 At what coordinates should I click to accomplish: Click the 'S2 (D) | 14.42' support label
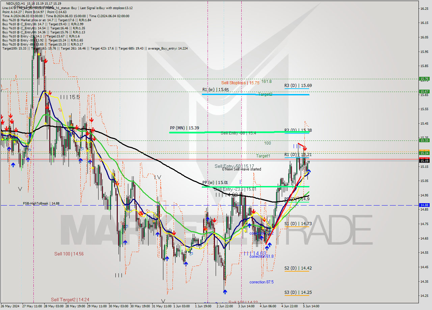298,268
